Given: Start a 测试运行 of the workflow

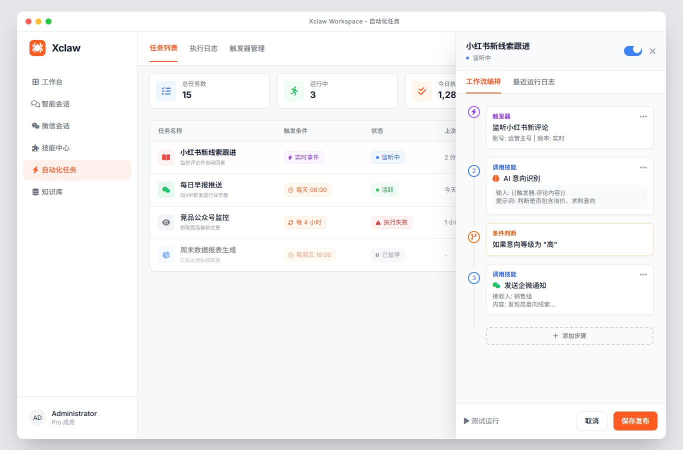Looking at the screenshot, I should click(x=481, y=420).
